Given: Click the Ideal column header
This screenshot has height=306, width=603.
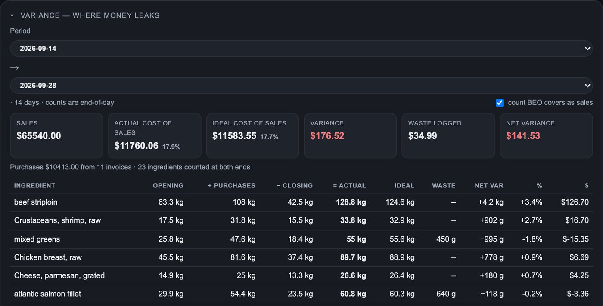Looking at the screenshot, I should coord(404,186).
